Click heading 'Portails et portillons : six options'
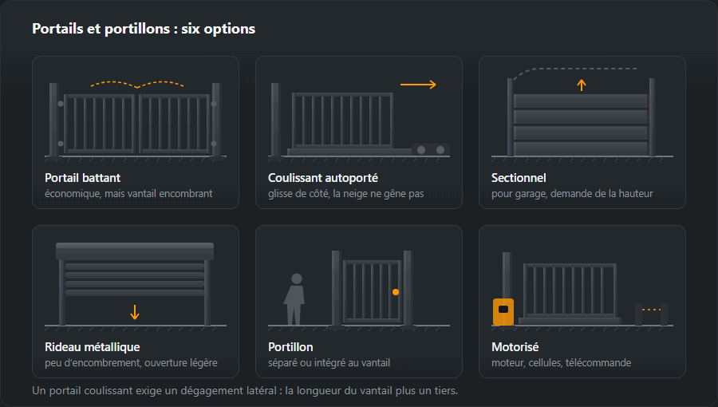Screen dimensions: 718x407 click(x=144, y=29)
